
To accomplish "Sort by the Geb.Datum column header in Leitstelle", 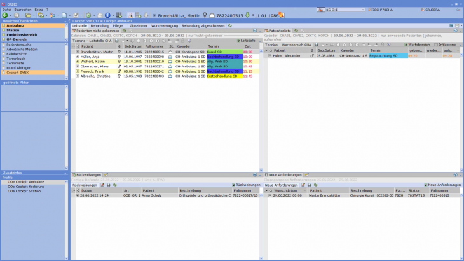I will [133, 46].
